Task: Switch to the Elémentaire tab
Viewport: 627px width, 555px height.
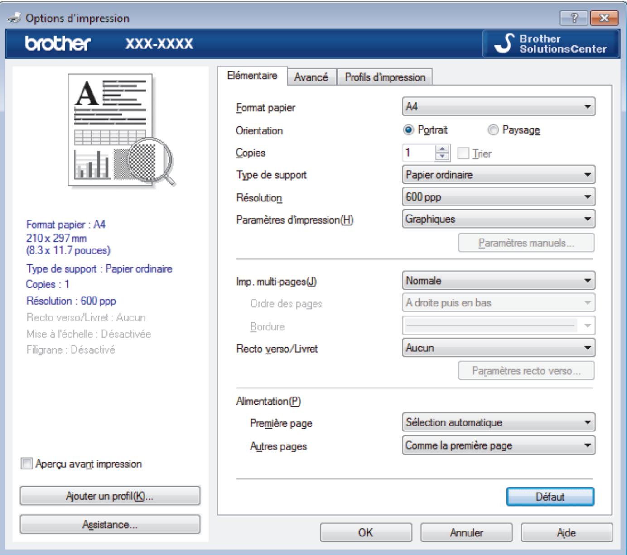Action: pyautogui.click(x=252, y=76)
